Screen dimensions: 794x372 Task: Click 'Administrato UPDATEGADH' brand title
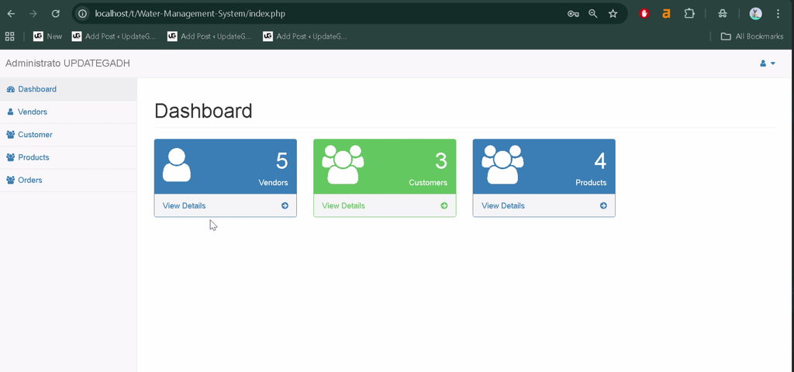(x=67, y=64)
